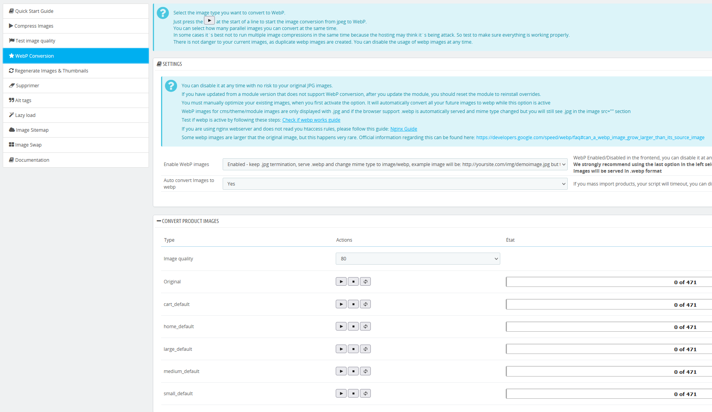
Task: Open Lazy load settings
Action: coord(76,115)
